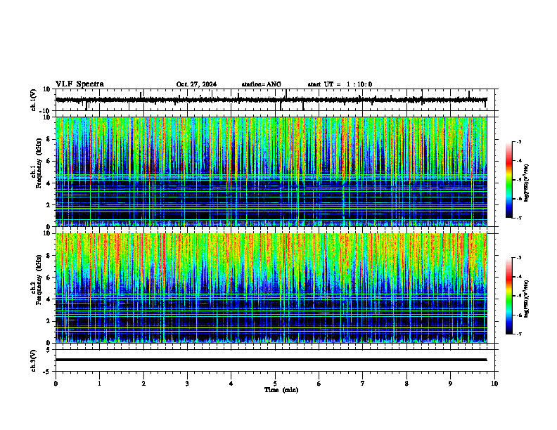This screenshot has width=557, height=430.
Task: Click the "-3" value on ch.2 color bar
Action: [519, 258]
